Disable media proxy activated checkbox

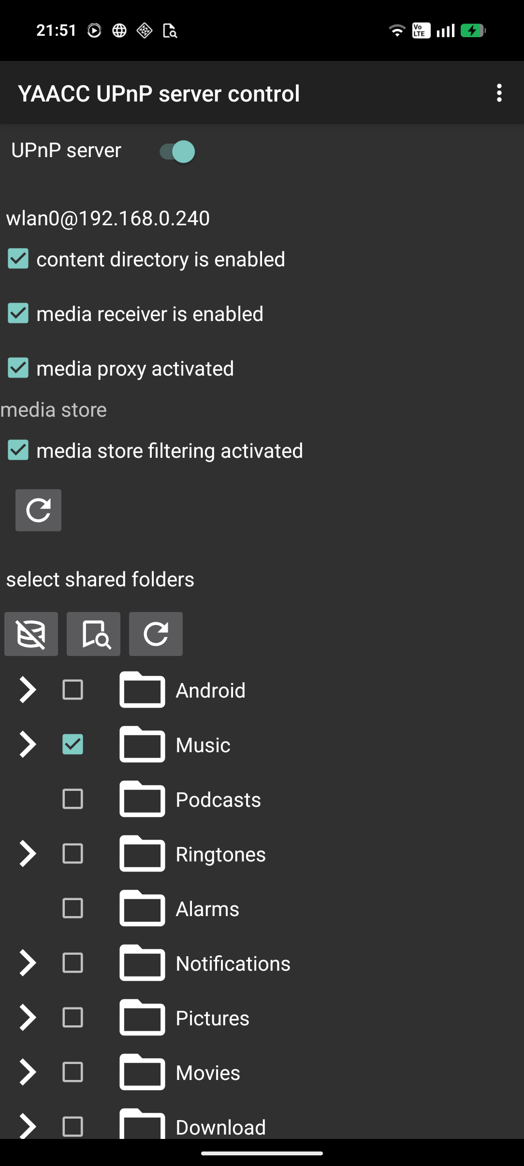click(x=18, y=368)
